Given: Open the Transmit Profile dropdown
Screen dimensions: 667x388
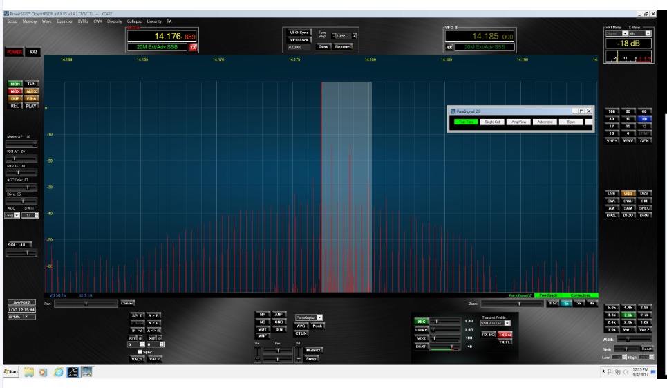Looking at the screenshot, I should [495, 324].
